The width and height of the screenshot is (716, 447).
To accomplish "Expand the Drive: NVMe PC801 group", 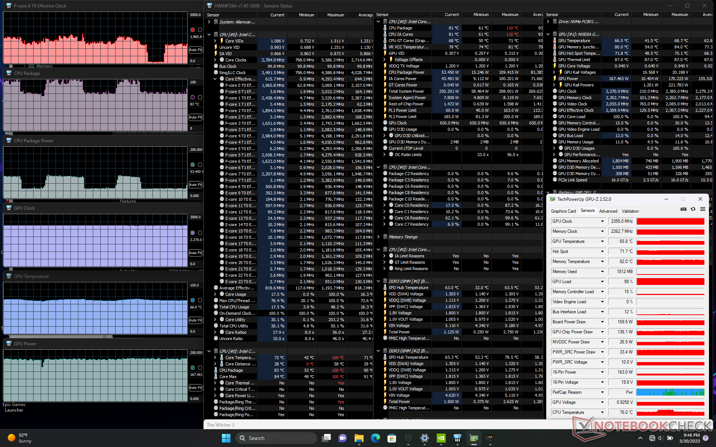I will 548,22.
